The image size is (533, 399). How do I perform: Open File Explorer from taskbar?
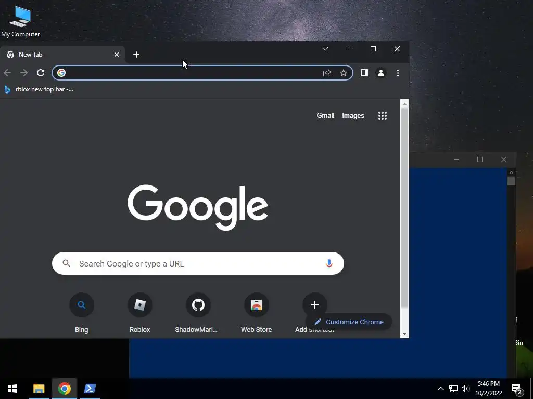(x=39, y=389)
